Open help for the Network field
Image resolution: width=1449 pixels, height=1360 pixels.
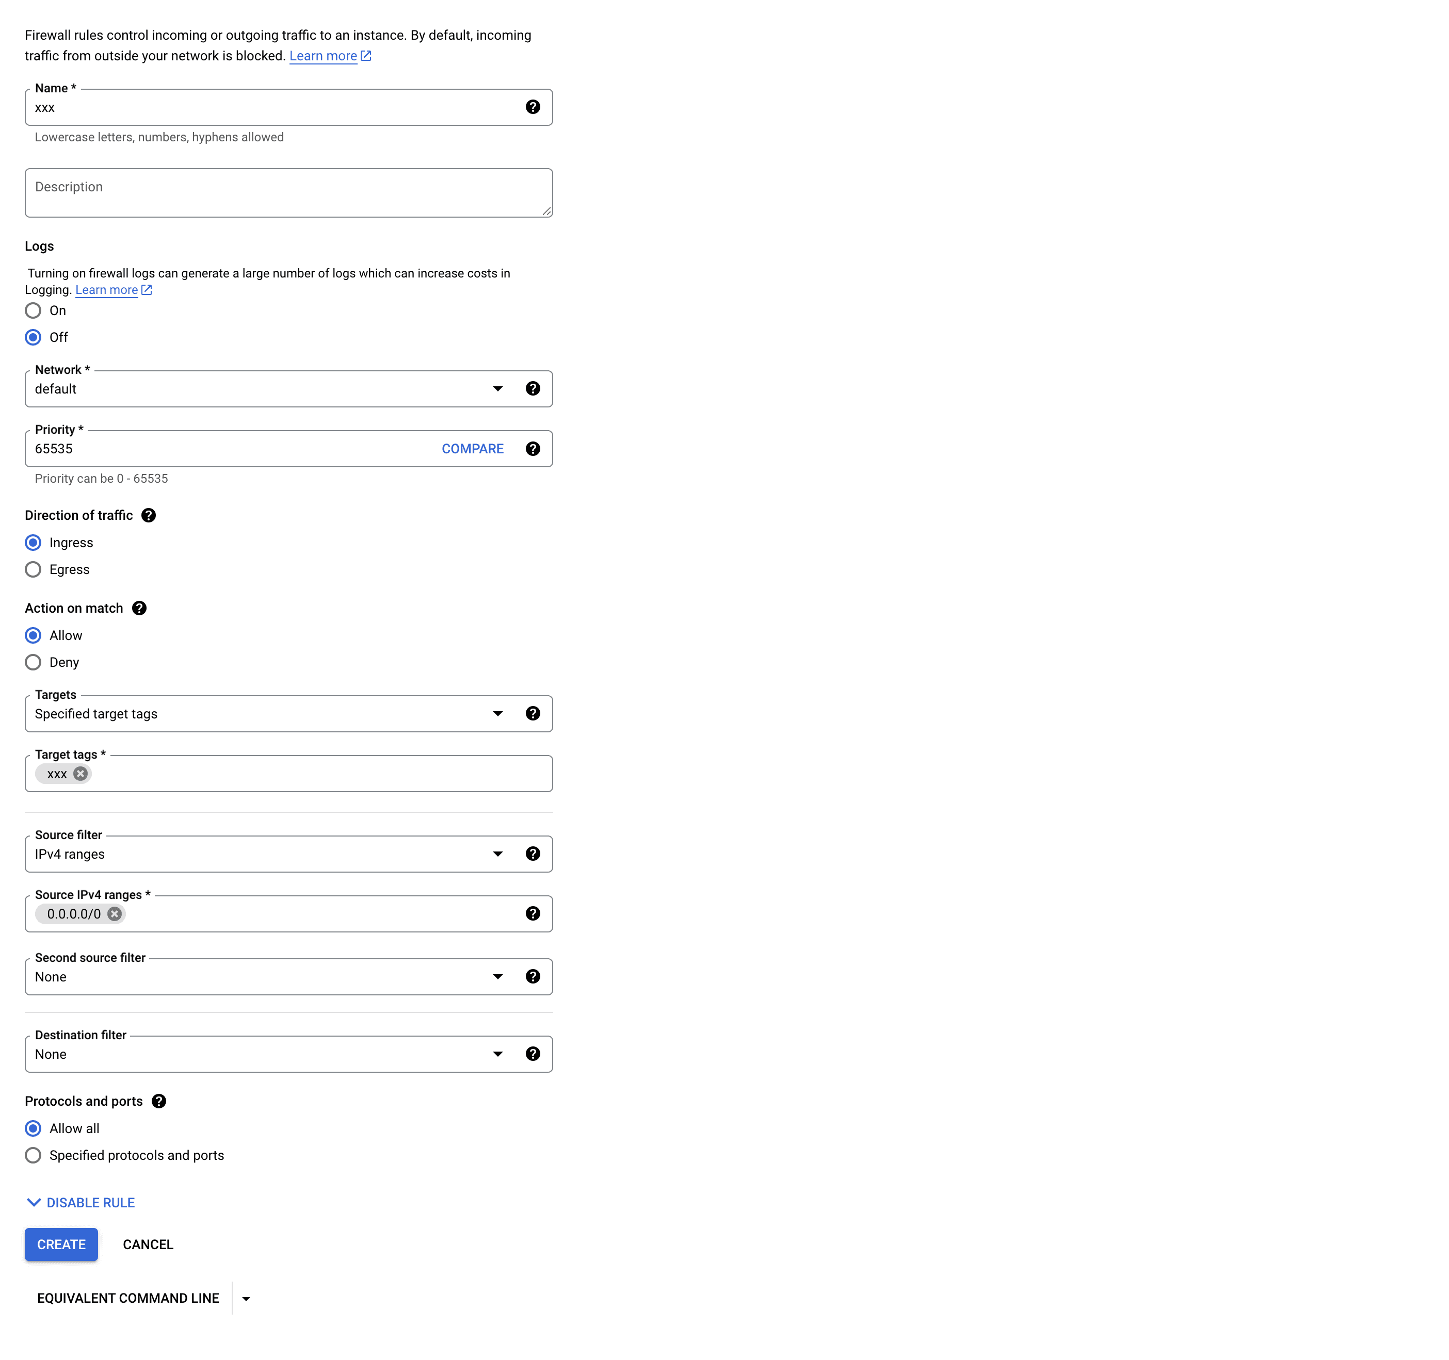click(533, 388)
